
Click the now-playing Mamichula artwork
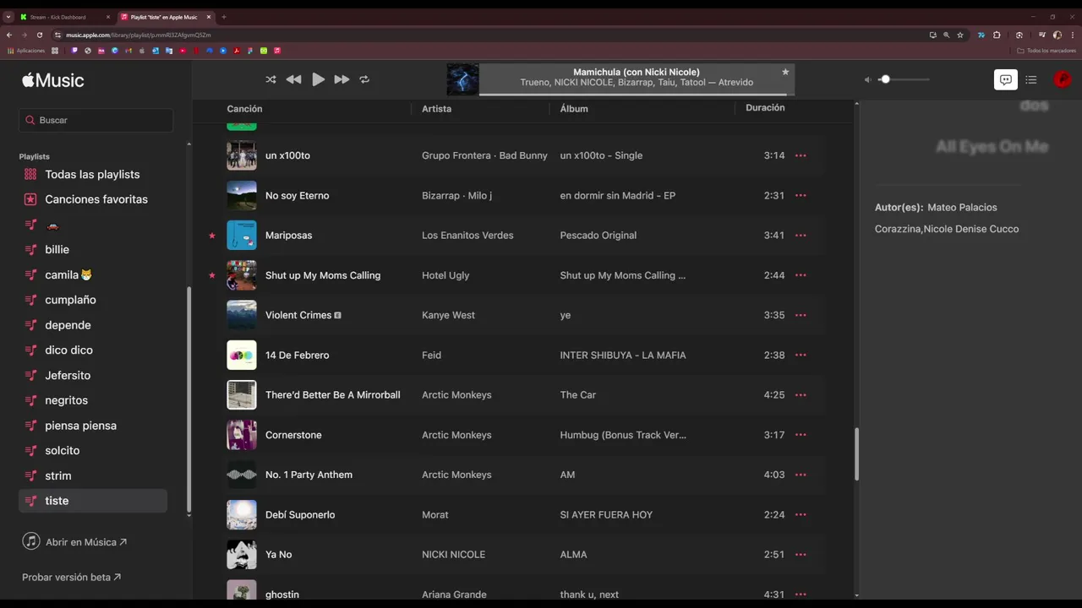pos(462,79)
